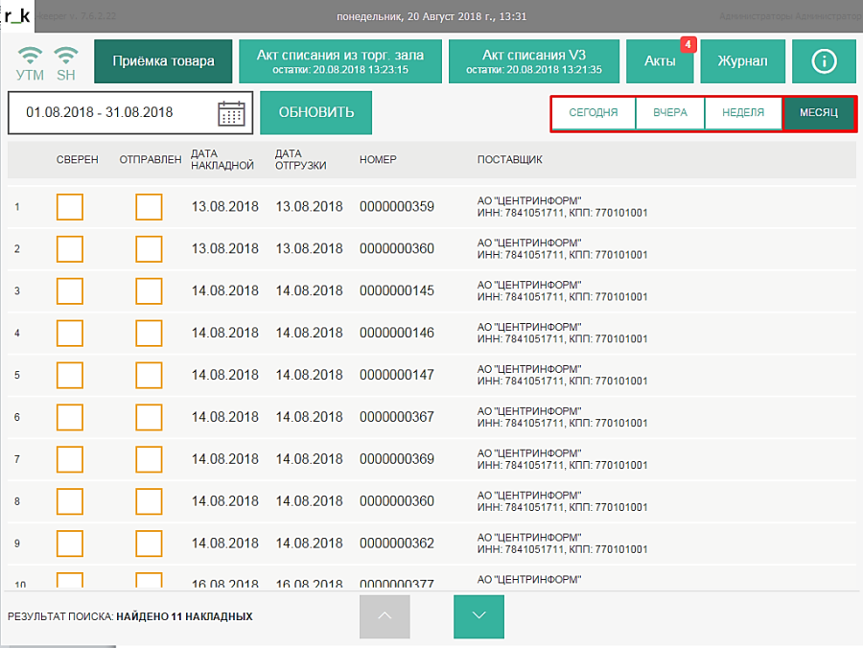Viewport: 863px width, 648px height.
Task: Tick the Отправлен checkbox in row 8
Action: (x=149, y=501)
